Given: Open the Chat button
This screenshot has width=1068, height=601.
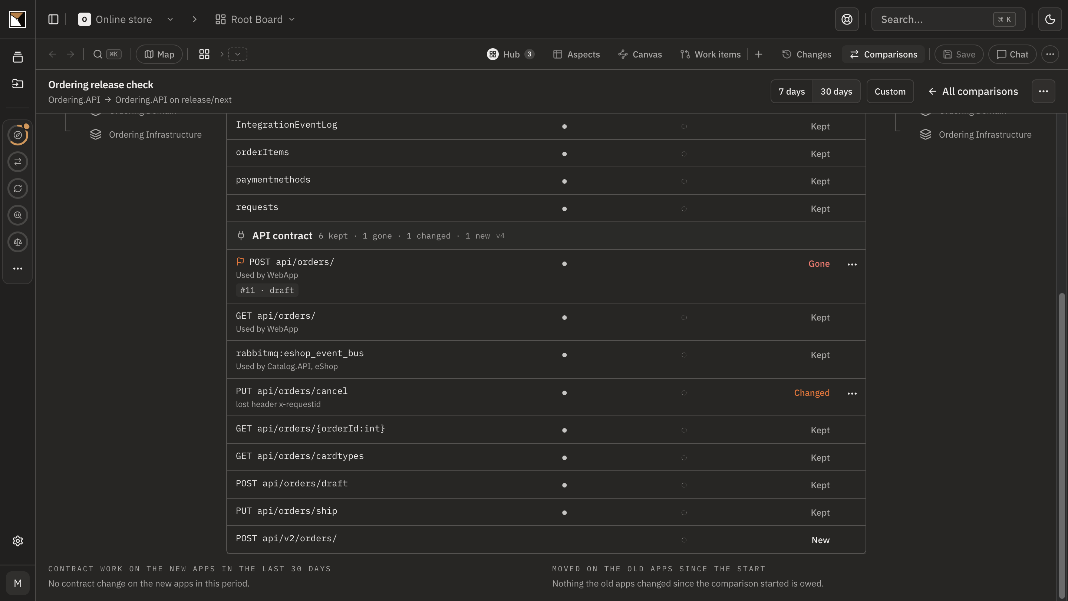Looking at the screenshot, I should (x=1012, y=54).
